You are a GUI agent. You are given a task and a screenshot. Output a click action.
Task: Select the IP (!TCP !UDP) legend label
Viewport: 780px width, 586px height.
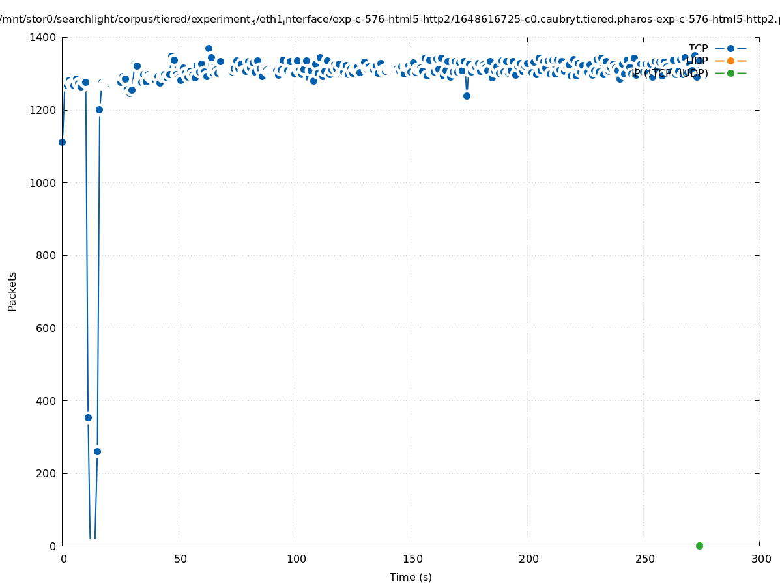click(670, 73)
